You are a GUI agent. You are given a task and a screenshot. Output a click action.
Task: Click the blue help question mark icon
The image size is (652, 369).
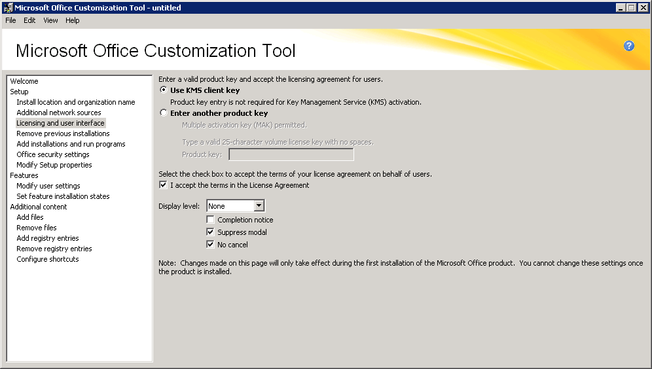coord(628,46)
